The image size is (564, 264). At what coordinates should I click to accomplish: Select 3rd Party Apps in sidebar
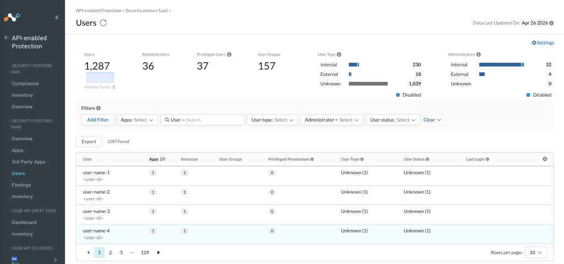29,162
